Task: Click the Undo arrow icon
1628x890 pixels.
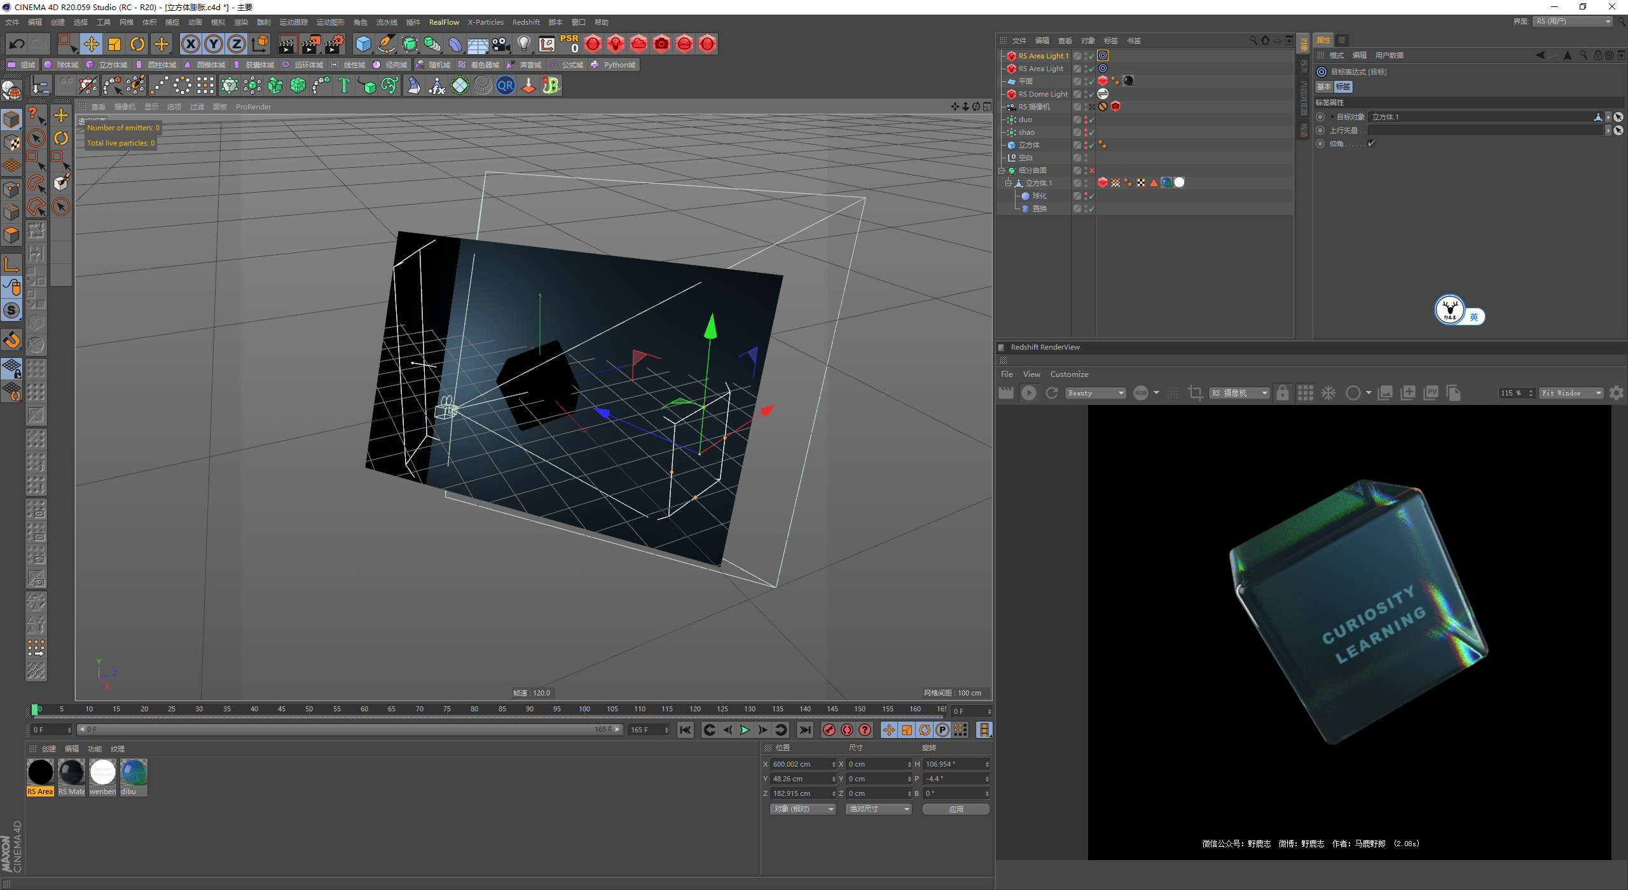Action: 17,44
